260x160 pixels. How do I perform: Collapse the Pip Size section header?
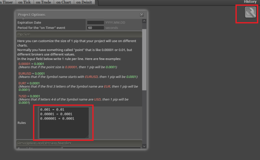(79, 34)
